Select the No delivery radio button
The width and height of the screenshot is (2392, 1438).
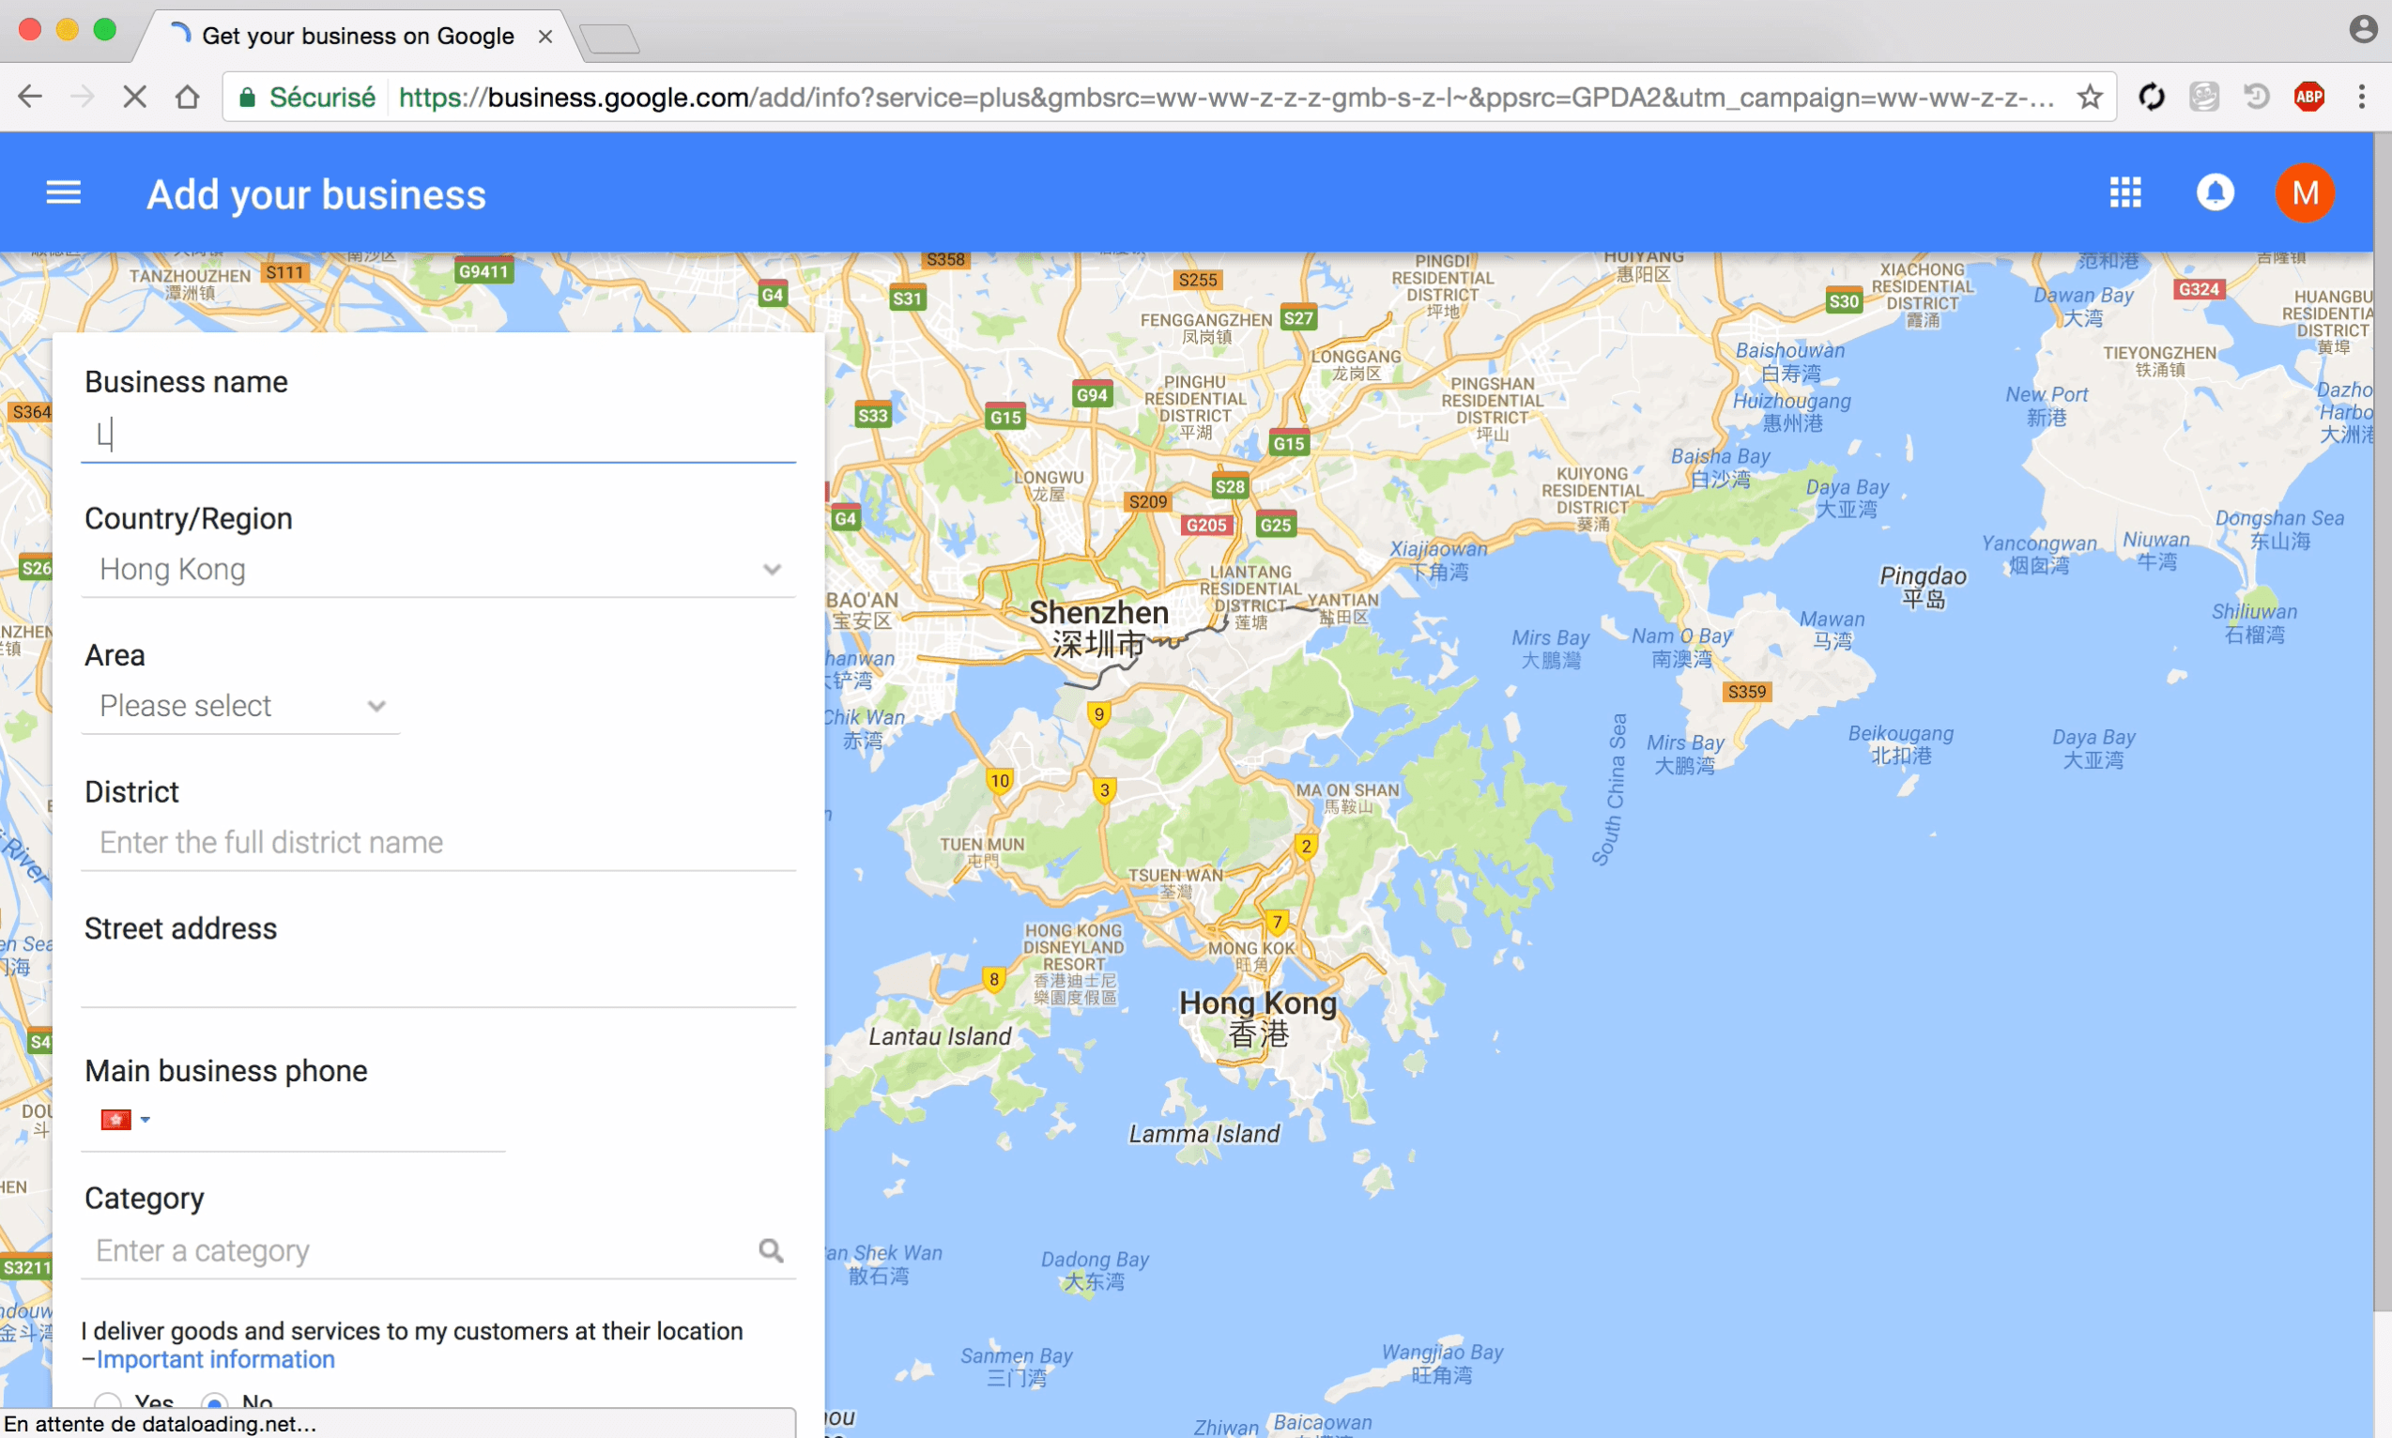215,1402
